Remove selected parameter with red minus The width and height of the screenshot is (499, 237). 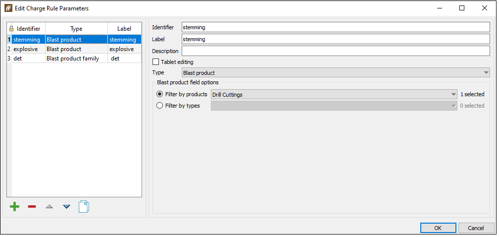[32, 207]
